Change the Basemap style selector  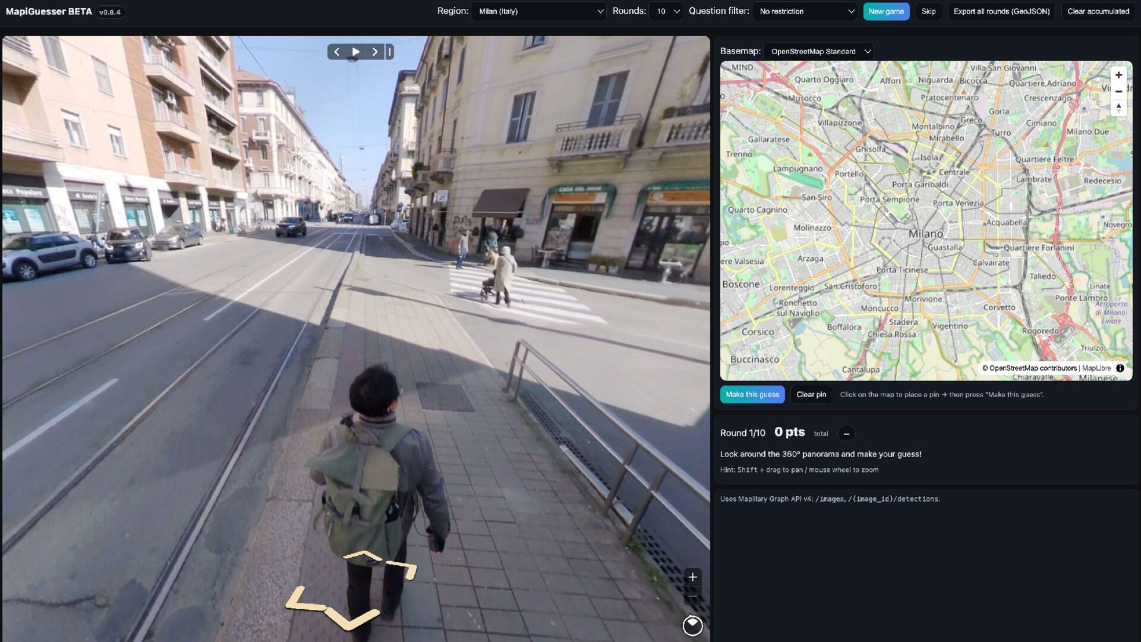coord(819,52)
